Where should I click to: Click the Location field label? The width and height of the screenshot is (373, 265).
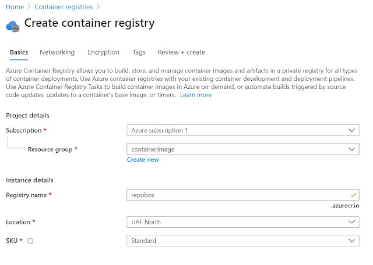click(18, 222)
